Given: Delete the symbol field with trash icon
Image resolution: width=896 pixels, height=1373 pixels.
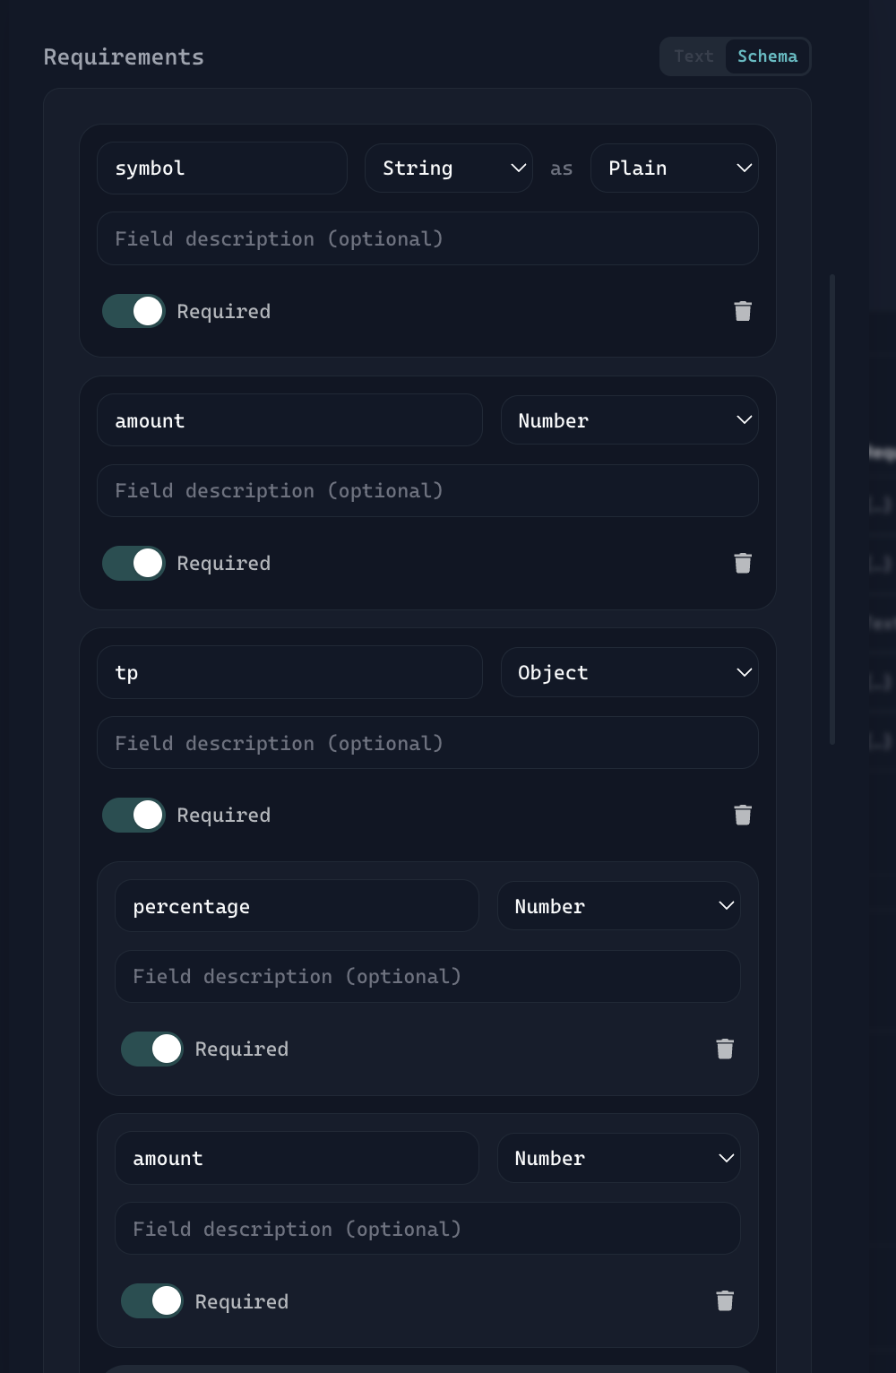Looking at the screenshot, I should coord(742,311).
